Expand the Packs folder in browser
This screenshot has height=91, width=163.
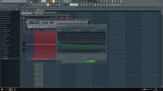[x=4, y=43]
